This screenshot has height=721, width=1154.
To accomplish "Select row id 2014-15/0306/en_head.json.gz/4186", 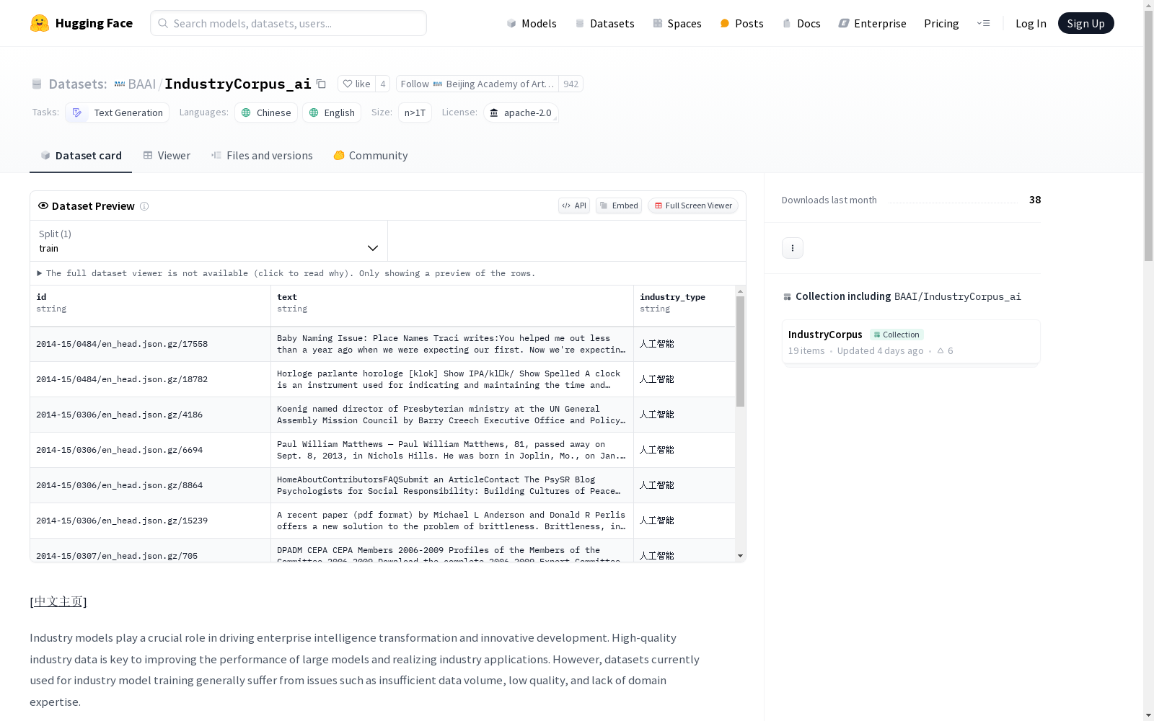I will coord(150,415).
